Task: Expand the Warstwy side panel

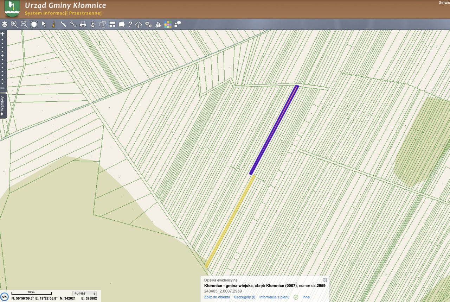Action: point(3,106)
